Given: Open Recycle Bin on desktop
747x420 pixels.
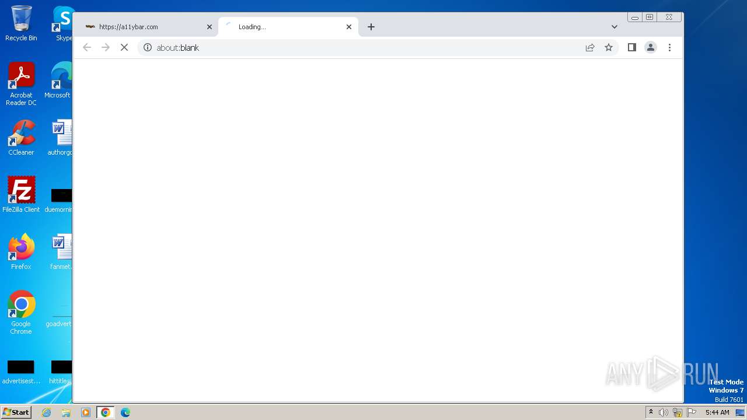Looking at the screenshot, I should [21, 23].
